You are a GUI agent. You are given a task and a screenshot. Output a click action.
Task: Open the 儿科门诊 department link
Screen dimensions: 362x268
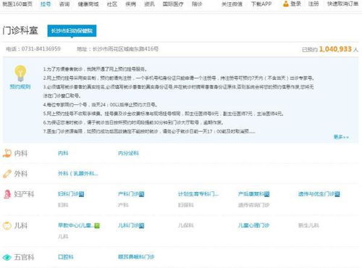pyautogui.click(x=129, y=226)
